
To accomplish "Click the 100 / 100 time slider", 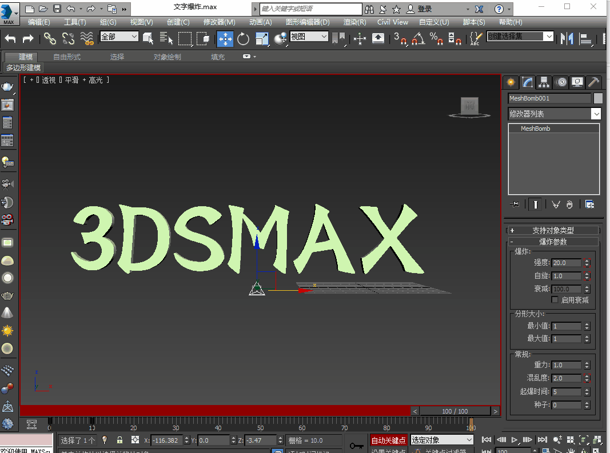I will [x=454, y=411].
